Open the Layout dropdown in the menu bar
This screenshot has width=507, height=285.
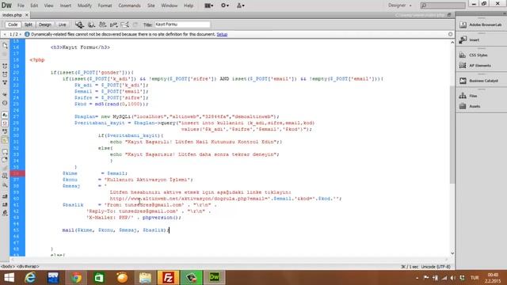209,6
